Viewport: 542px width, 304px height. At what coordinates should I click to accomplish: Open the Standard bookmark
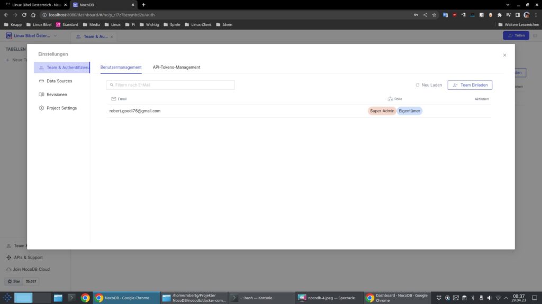(x=67, y=24)
